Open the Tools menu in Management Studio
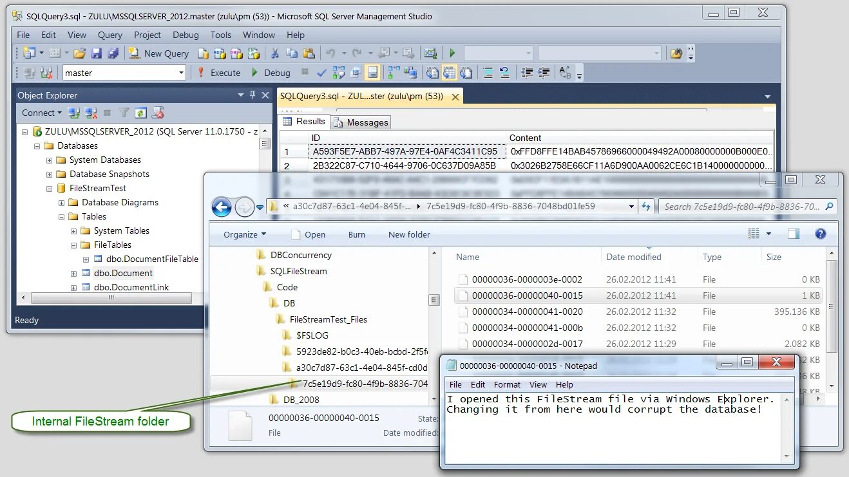The height and width of the screenshot is (477, 849). (221, 35)
